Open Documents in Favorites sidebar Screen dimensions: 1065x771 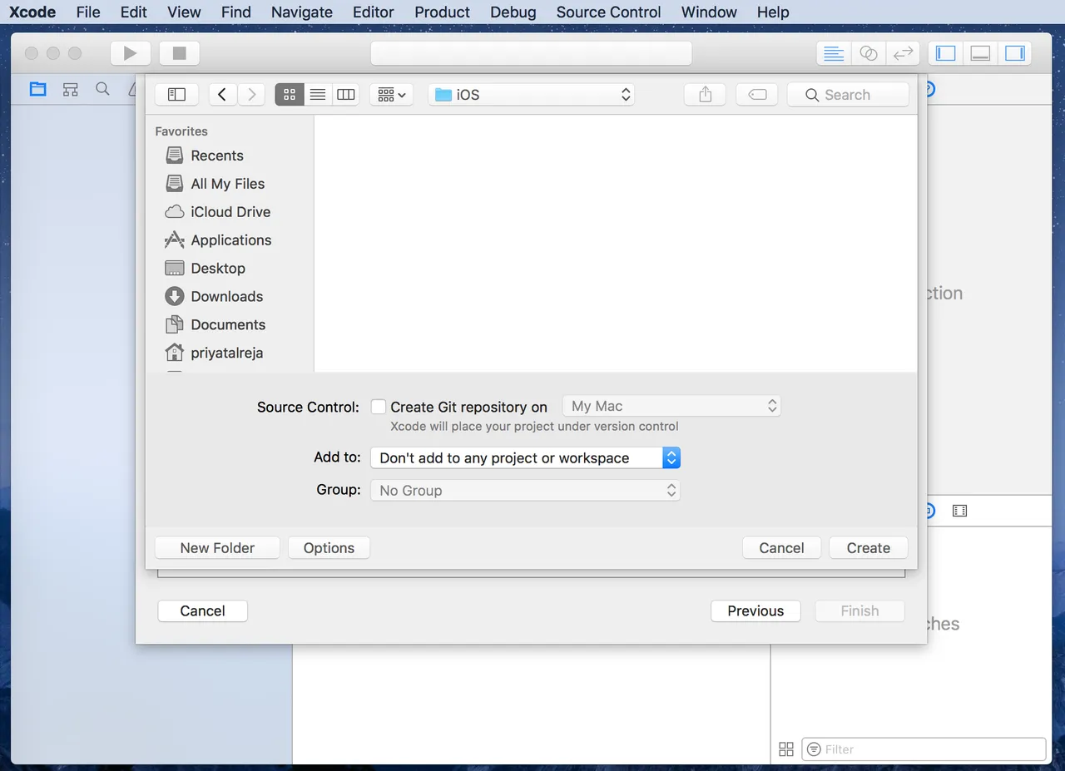click(x=216, y=325)
